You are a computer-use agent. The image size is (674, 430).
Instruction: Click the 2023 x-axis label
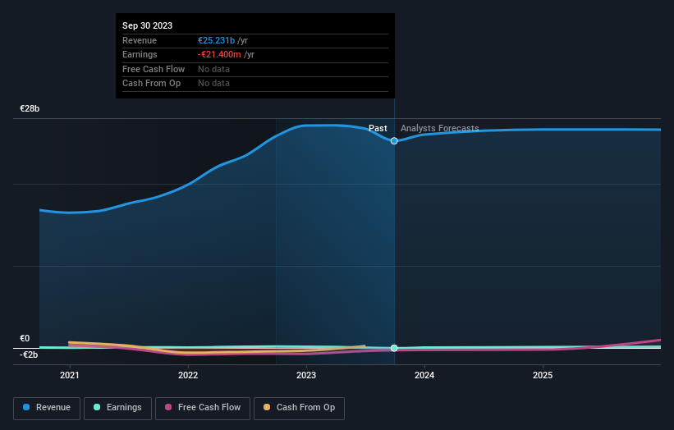(x=306, y=375)
